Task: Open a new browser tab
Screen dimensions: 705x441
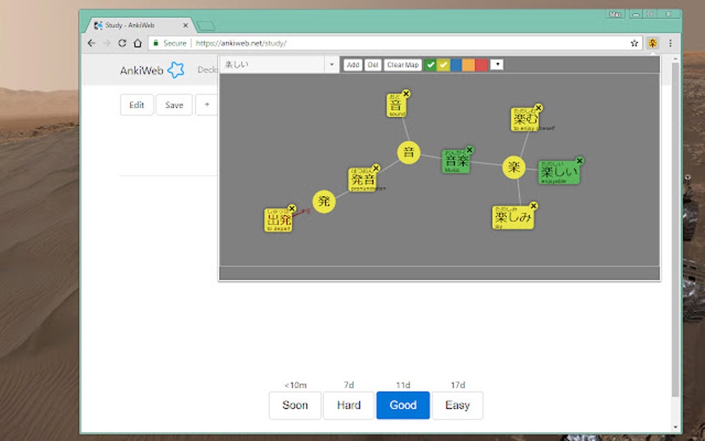Action: pos(206,26)
